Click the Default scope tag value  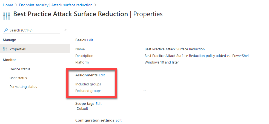point(82,108)
